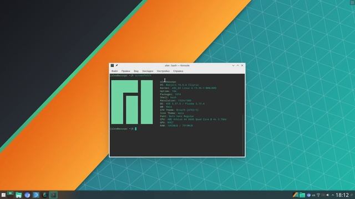The width and height of the screenshot is (355, 199).
Task: Open the Wi-Fi network tray icon
Action: tap(318, 195)
